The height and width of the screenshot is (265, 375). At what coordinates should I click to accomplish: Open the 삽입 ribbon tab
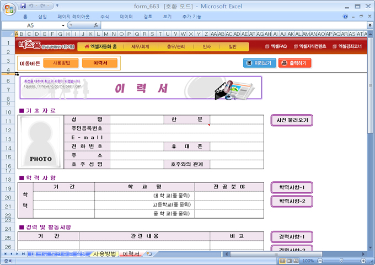coord(42,17)
